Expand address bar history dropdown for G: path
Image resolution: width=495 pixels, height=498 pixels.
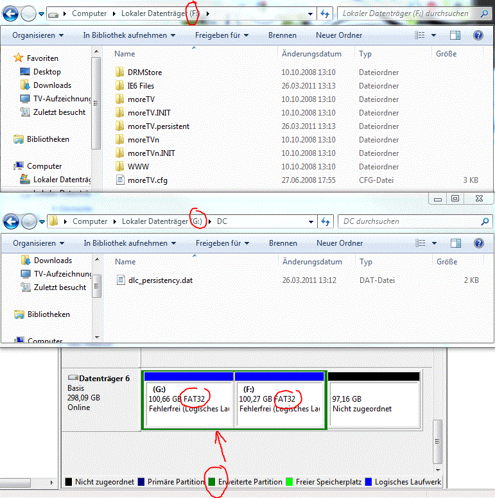(311, 221)
